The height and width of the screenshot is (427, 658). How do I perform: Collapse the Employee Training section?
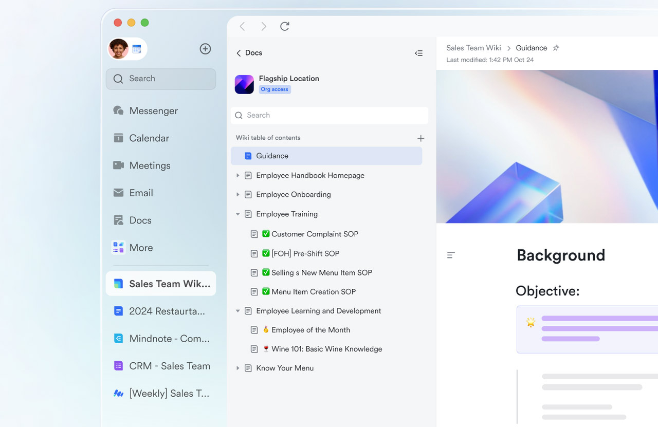click(237, 214)
